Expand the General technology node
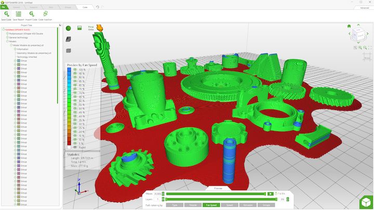Screen dimensions: 374x210 click(x=8, y=37)
